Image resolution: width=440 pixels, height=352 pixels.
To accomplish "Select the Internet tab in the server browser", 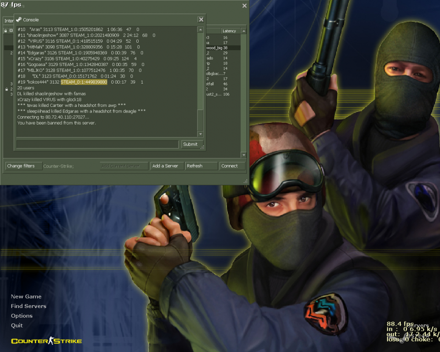I will [9, 21].
